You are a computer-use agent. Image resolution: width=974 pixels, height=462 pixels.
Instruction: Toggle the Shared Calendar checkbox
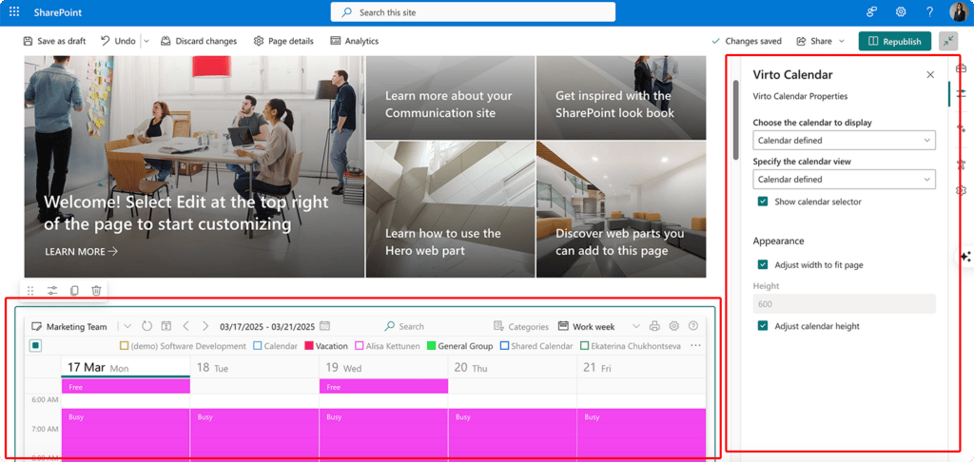point(504,346)
